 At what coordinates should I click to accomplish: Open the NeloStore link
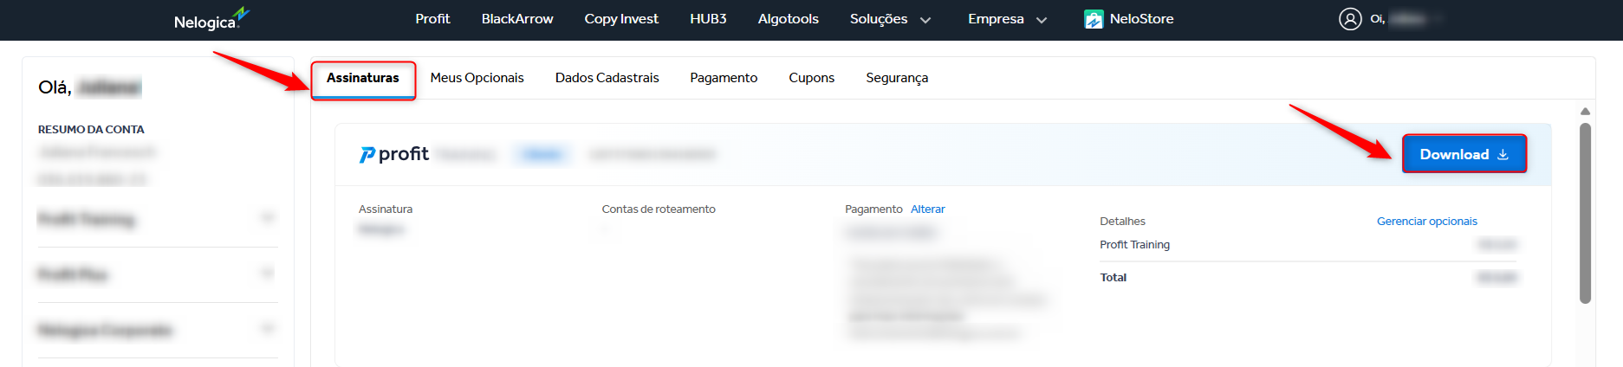click(1141, 19)
